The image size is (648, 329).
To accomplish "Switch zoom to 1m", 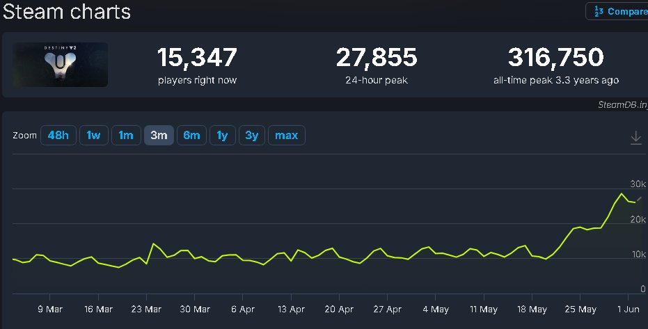I will (126, 136).
